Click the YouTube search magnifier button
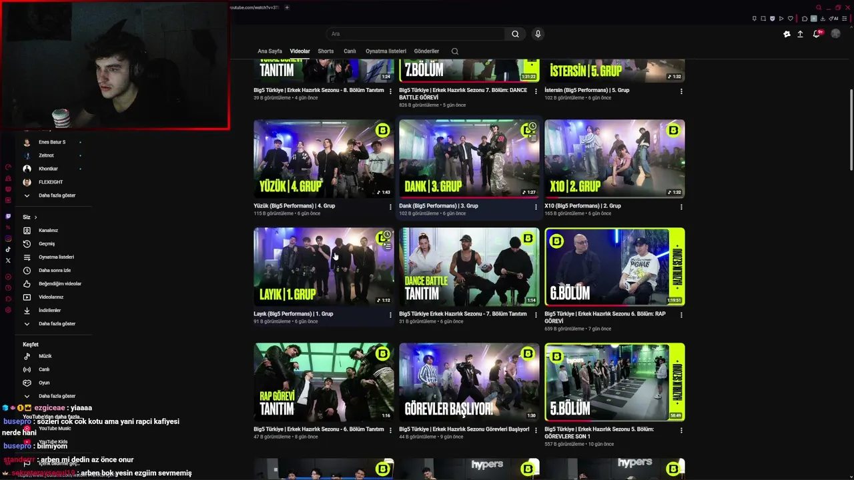Viewport: 854px width, 480px height. coord(515,34)
